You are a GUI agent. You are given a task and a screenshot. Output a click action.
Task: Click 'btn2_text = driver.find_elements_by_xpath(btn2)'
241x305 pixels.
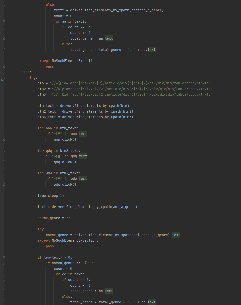click(85, 112)
